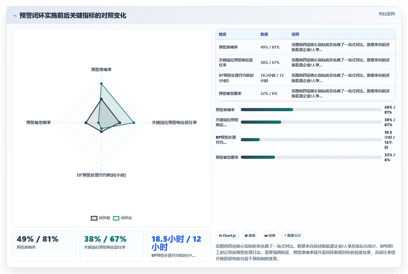Image resolution: width=408 pixels, height=274 pixels.
Task: Toggle the 闭环前 legend swatch
Action: coord(94,218)
